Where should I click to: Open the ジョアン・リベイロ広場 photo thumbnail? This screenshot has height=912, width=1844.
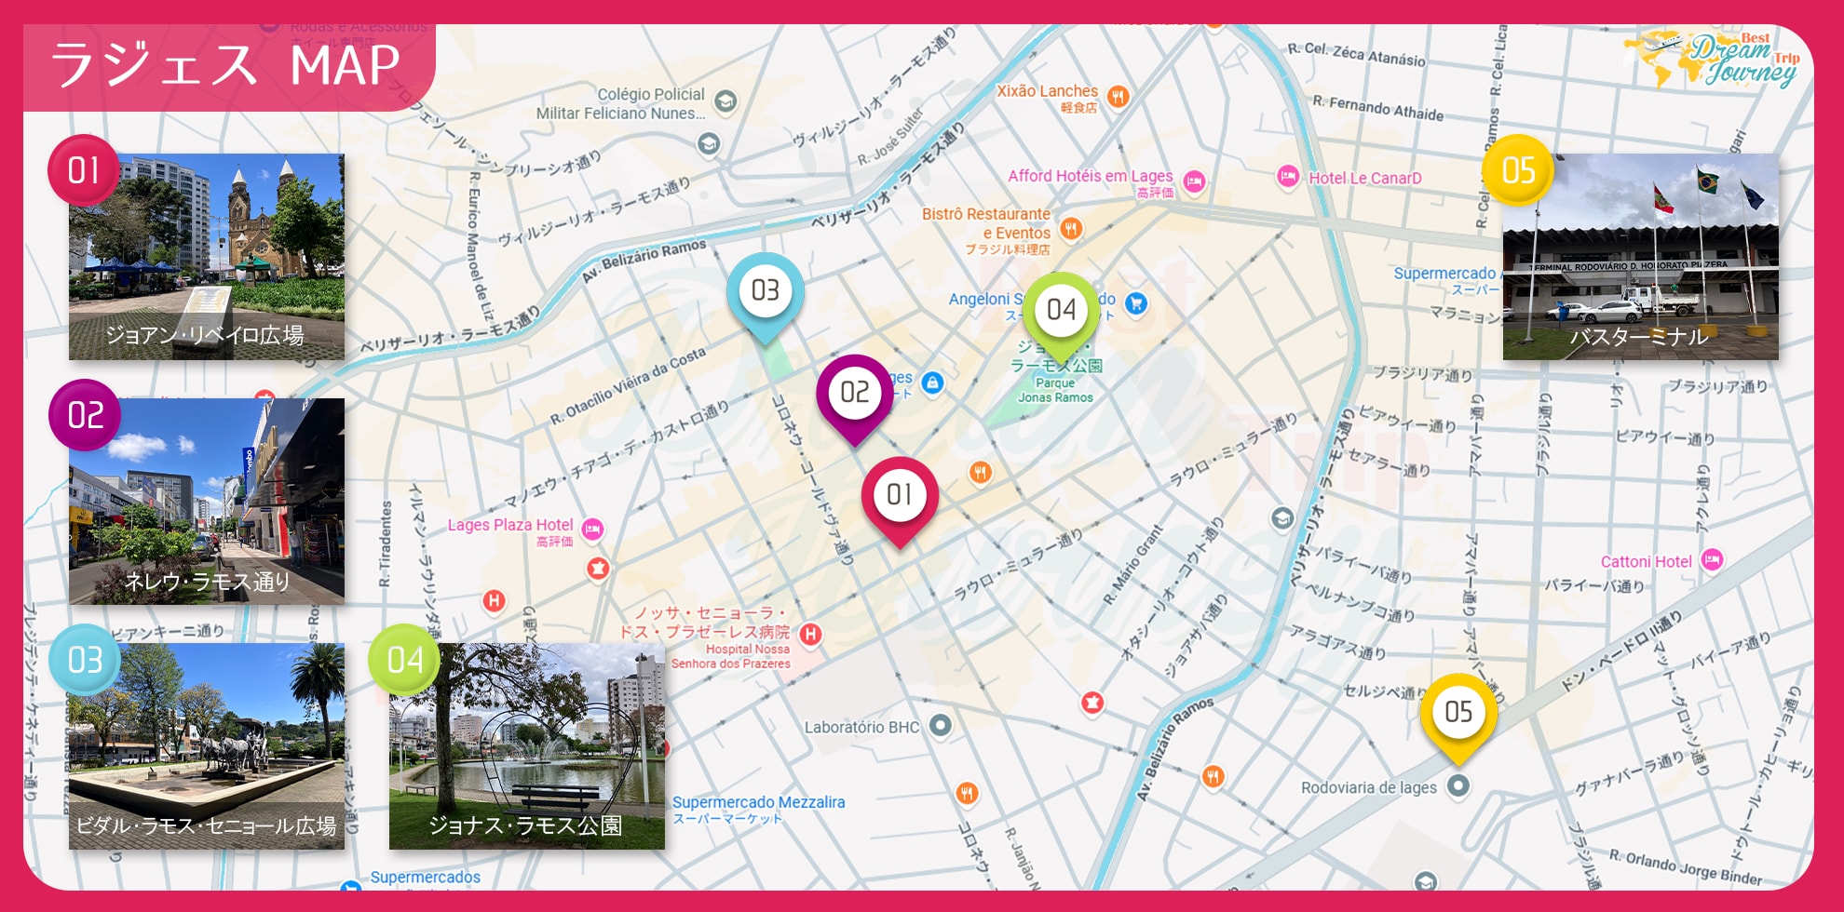tap(207, 257)
